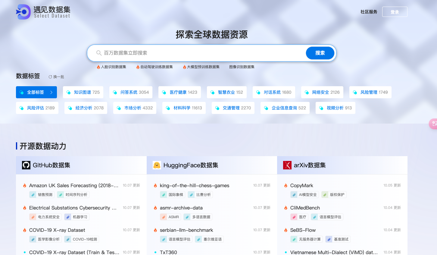The height and width of the screenshot is (255, 437).
Task: Click the tag icon in 知识图谱 chip
Action: pos(69,92)
